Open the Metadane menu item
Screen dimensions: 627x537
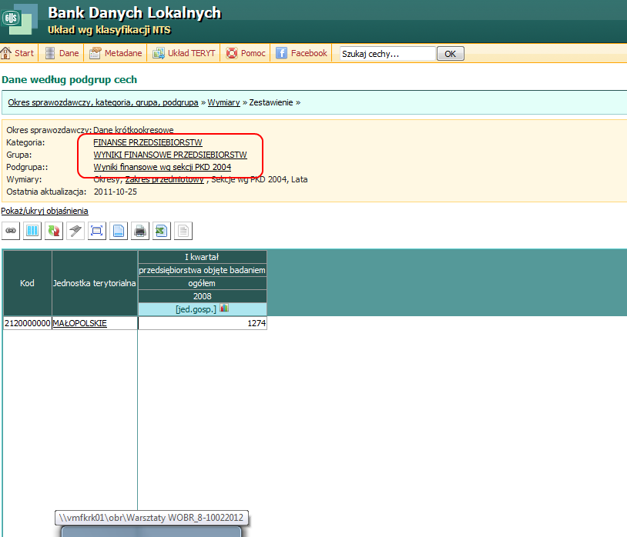tap(123, 53)
